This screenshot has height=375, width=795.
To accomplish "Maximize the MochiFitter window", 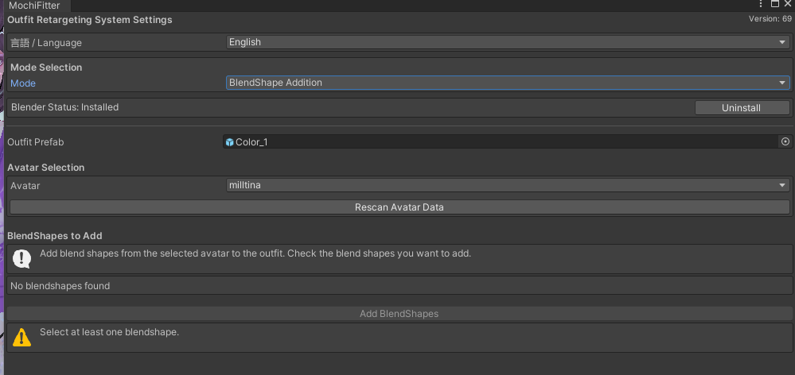I will click(775, 4).
